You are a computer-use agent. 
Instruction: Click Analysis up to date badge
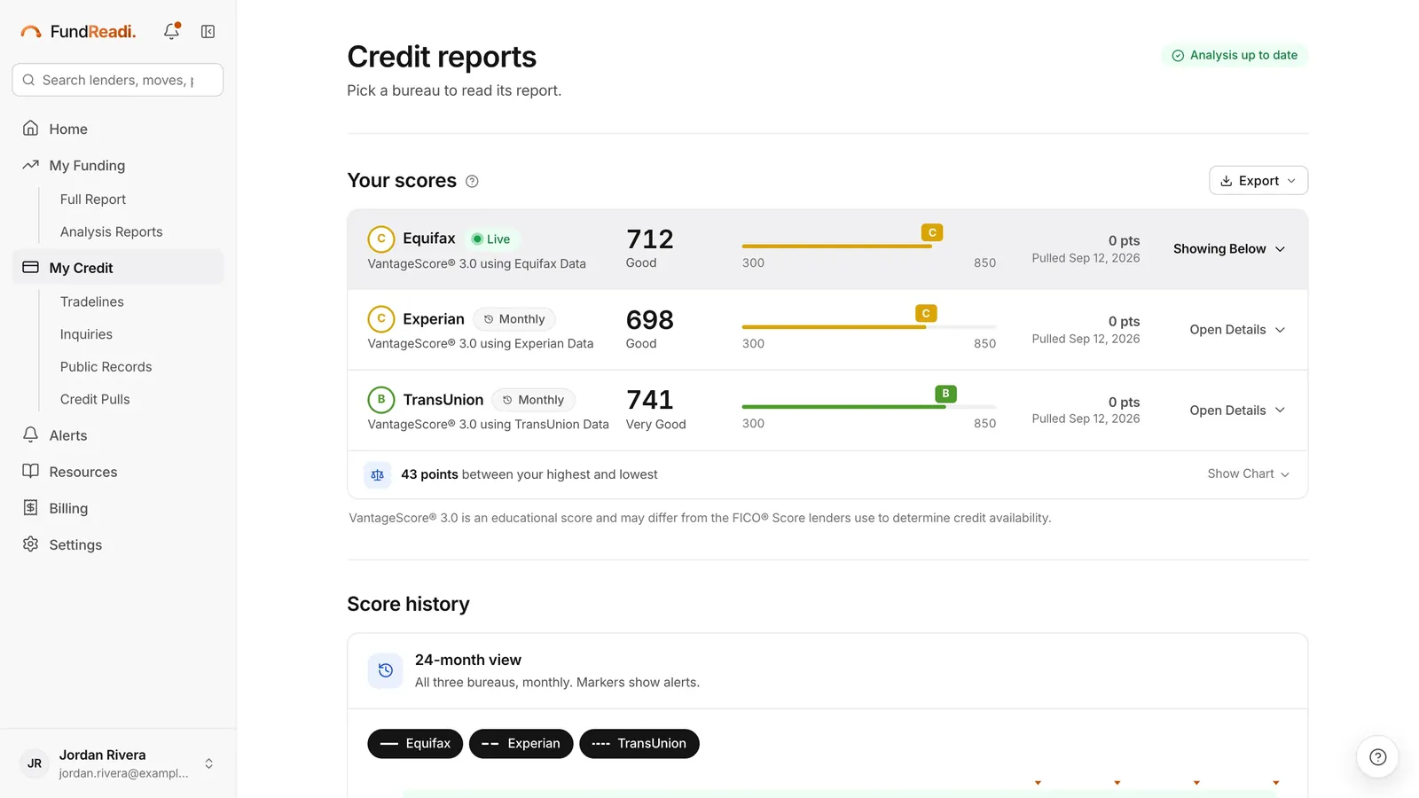coord(1235,55)
